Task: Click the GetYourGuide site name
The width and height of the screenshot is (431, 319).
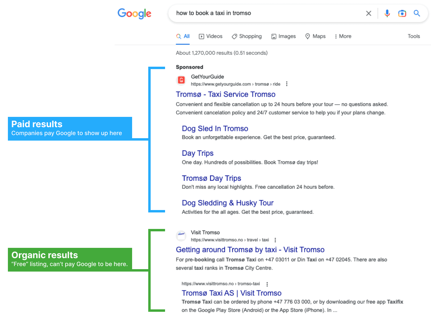Action: click(x=208, y=77)
